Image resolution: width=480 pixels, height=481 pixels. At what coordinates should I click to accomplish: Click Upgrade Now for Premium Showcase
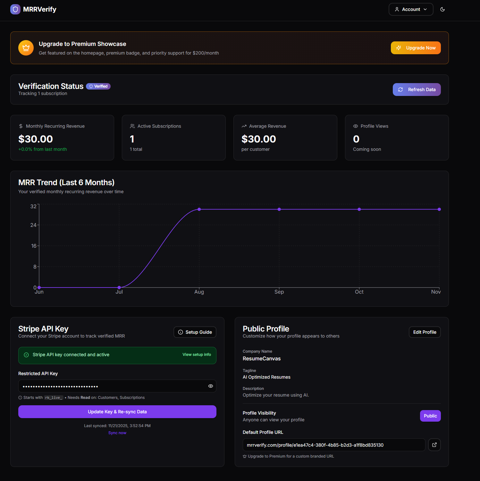[x=416, y=47]
